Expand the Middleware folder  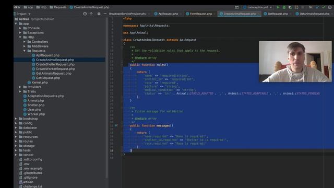[x=25, y=46]
